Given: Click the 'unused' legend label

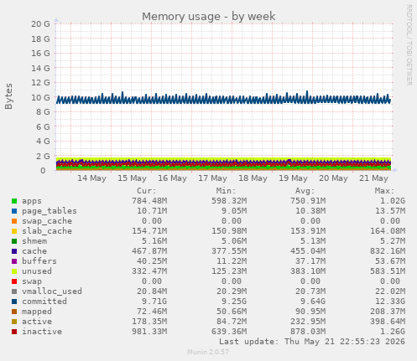Looking at the screenshot, I should pyautogui.click(x=37, y=271).
